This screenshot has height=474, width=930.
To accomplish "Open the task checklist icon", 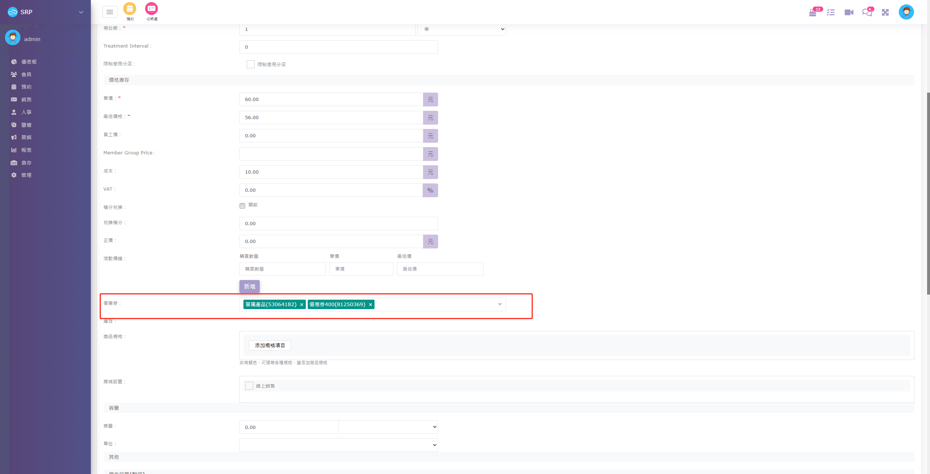I will tap(831, 13).
